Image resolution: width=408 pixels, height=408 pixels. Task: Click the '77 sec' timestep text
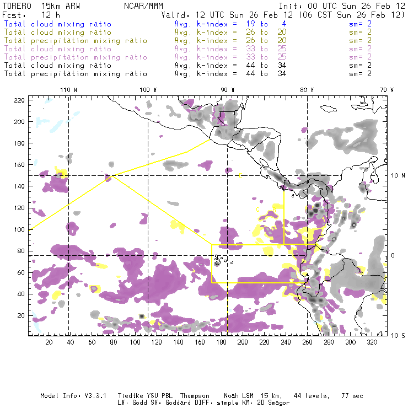352,396
